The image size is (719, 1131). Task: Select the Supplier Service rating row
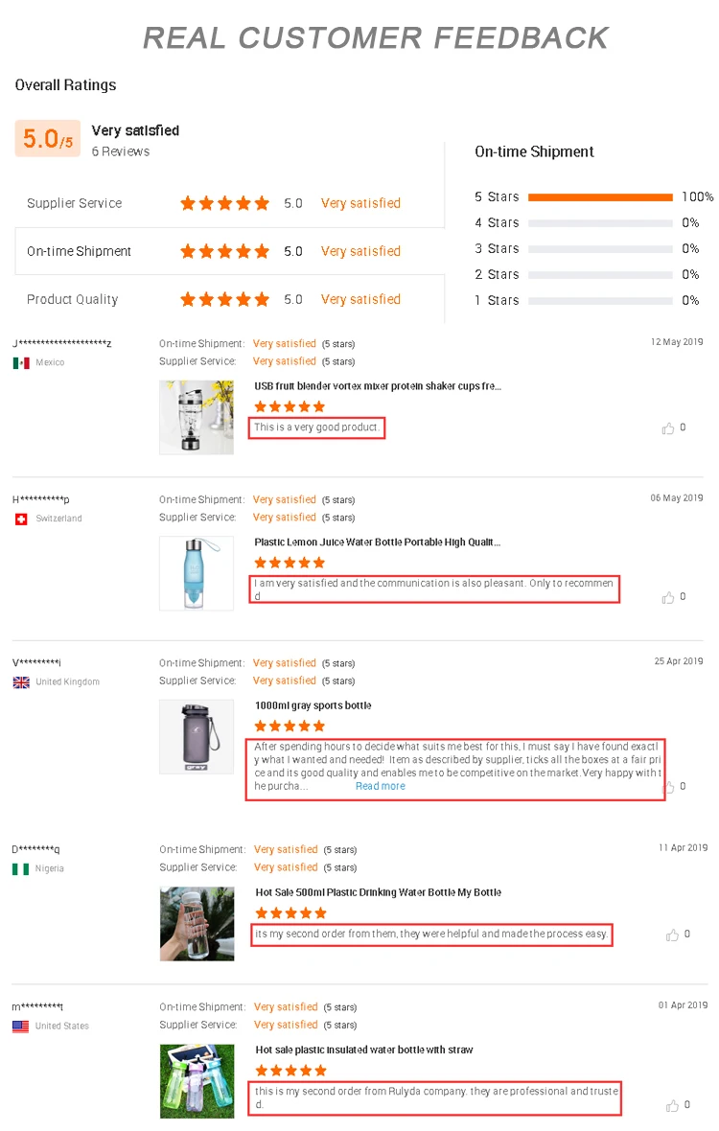[228, 203]
